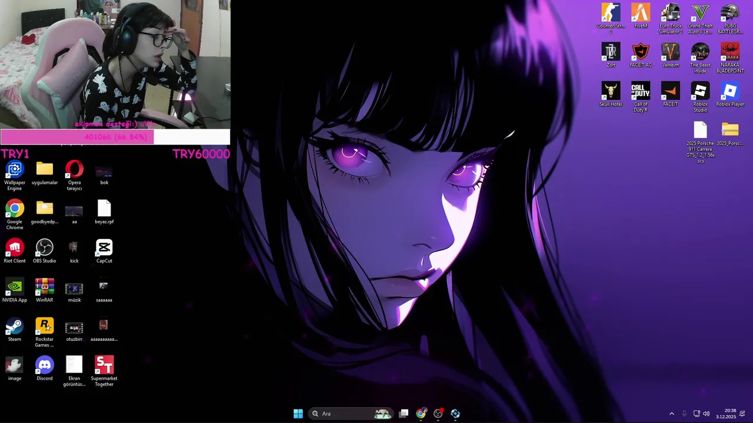Launch the Zort game shortcut

(x=611, y=56)
